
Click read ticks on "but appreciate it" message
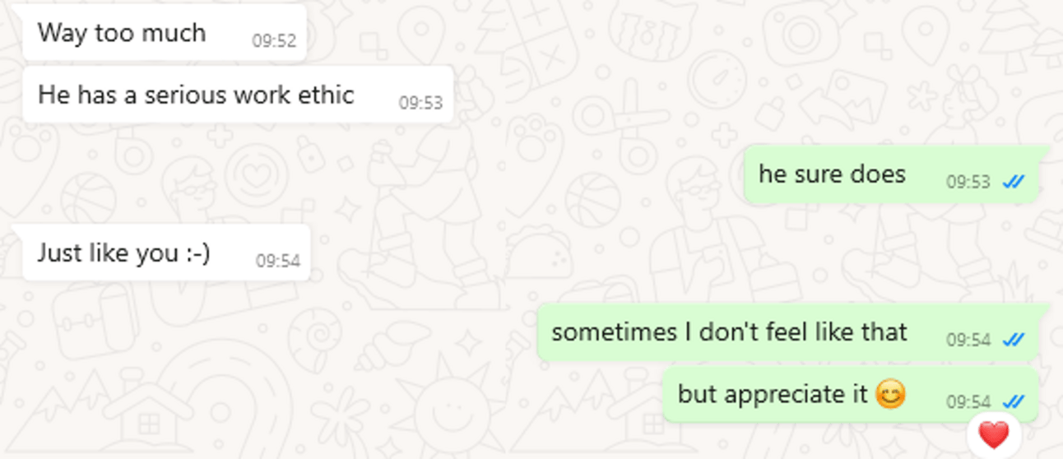pos(1014,401)
